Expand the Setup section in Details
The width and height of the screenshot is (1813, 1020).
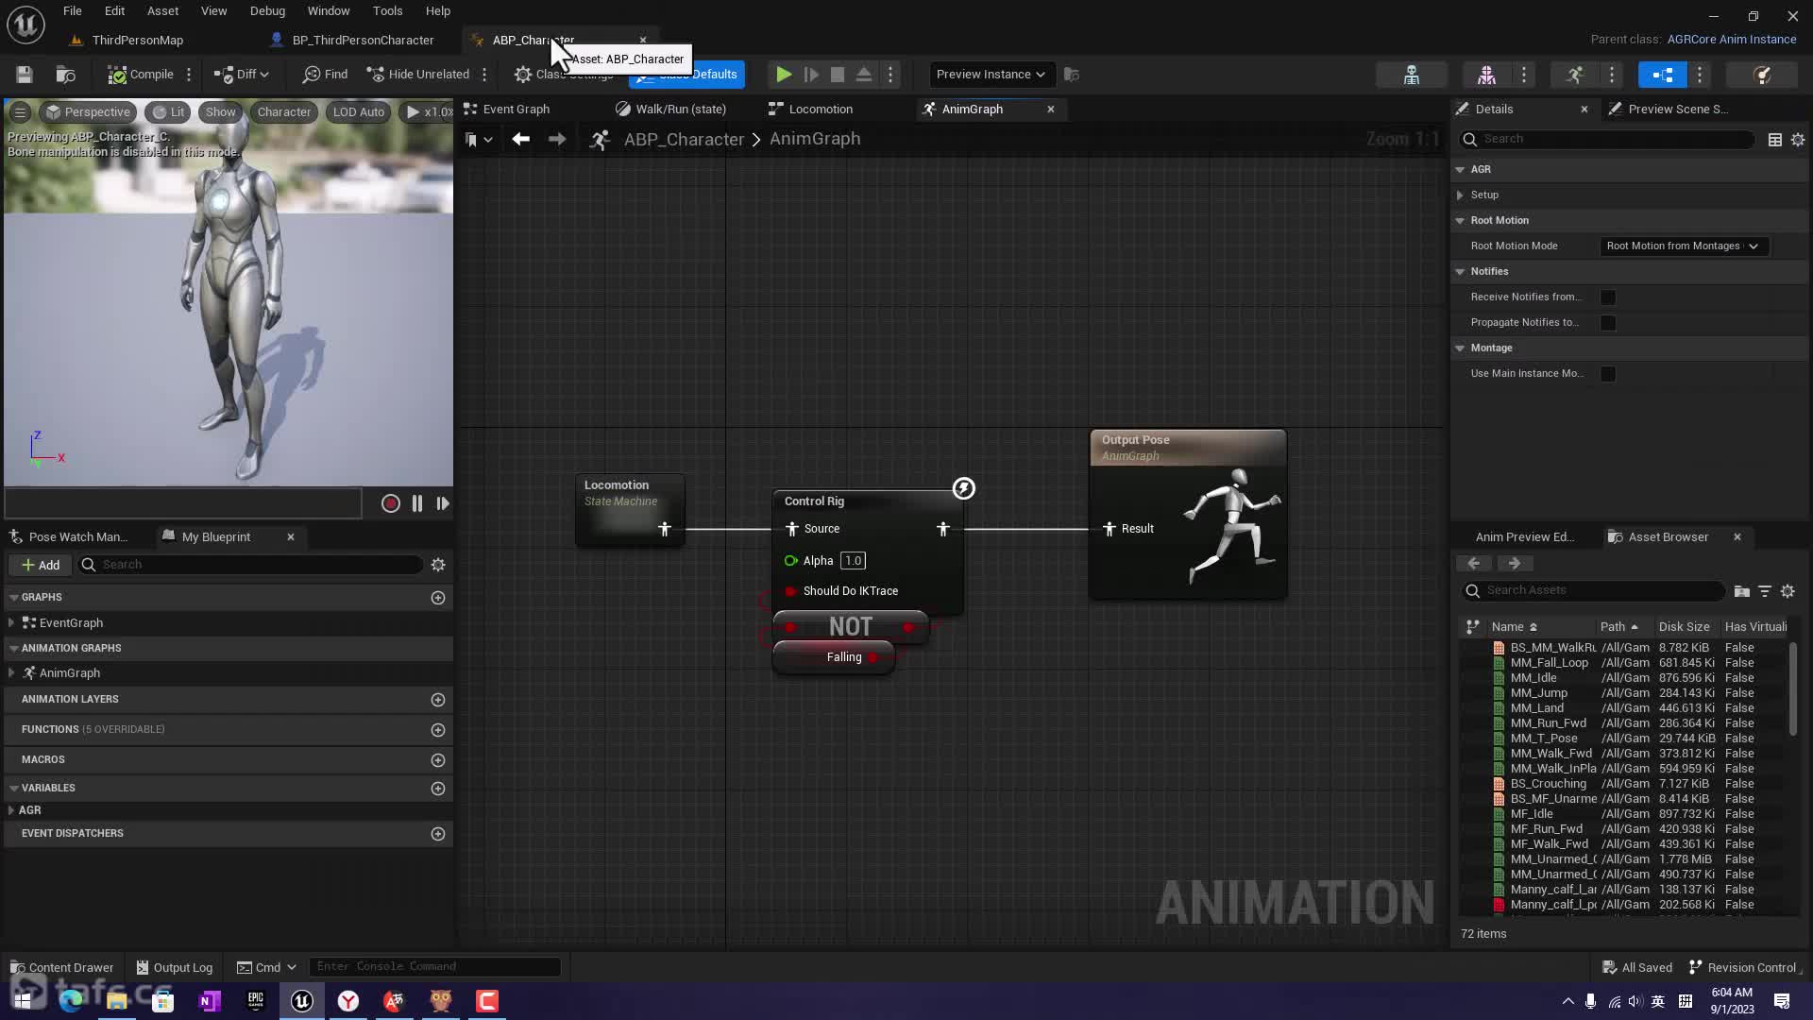1460,195
